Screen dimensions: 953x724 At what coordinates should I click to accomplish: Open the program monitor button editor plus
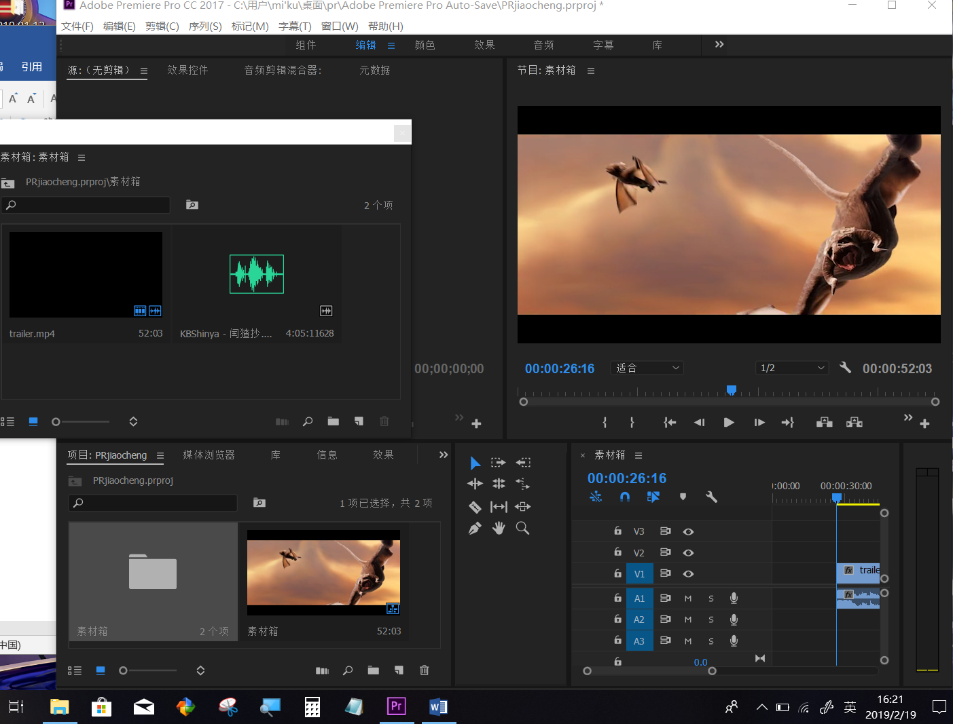[x=924, y=423]
